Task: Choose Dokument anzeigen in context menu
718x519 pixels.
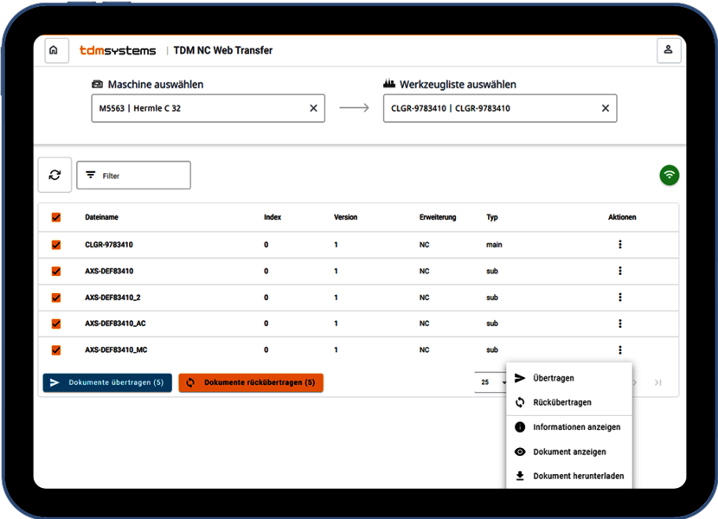Action: (568, 452)
